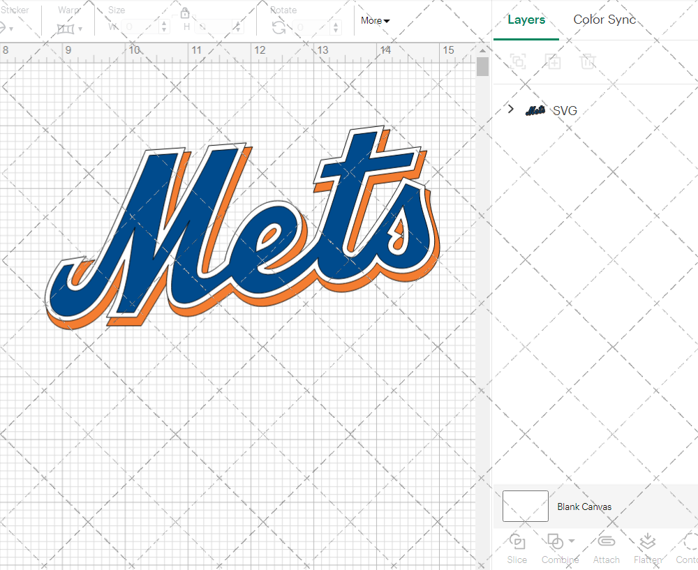
Task: Click the Rotate angle input field
Action: pos(312,27)
